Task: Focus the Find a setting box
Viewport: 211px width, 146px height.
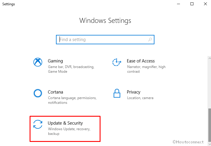Action: [x=105, y=40]
